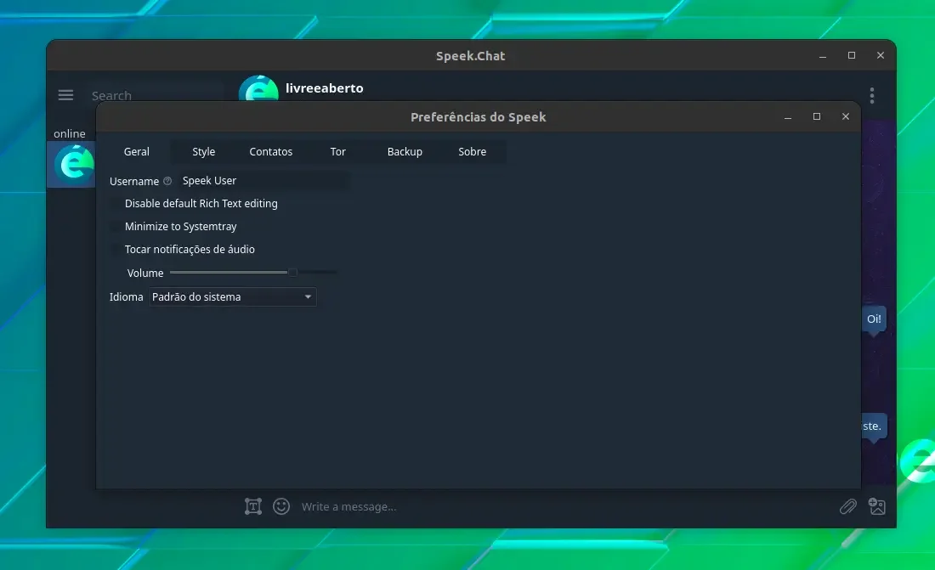
Task: Open the emoji picker smiley icon
Action: point(281,506)
